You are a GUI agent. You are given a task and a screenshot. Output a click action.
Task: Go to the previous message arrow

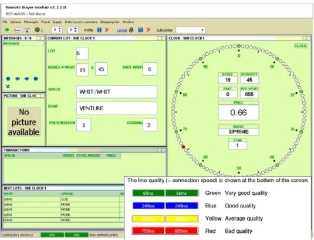[18, 79]
